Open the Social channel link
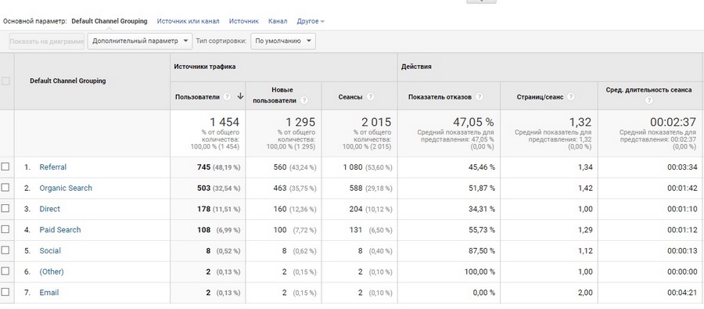The image size is (704, 309). 50,250
